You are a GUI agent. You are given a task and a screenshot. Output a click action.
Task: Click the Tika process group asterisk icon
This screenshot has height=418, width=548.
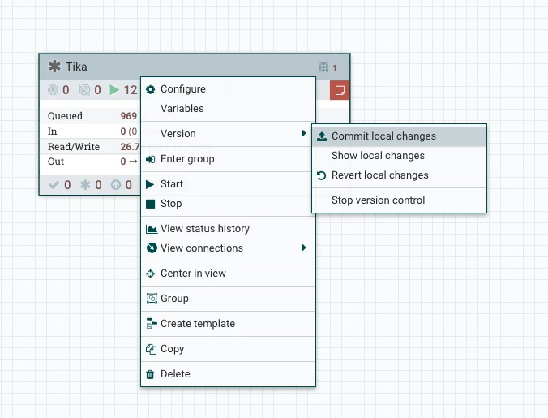click(54, 67)
